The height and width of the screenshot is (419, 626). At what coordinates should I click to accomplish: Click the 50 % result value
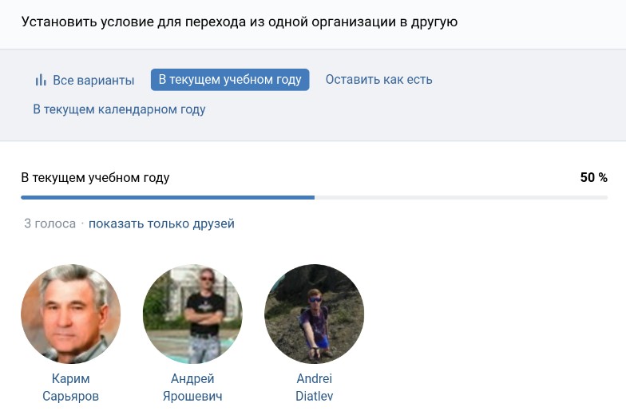593,177
